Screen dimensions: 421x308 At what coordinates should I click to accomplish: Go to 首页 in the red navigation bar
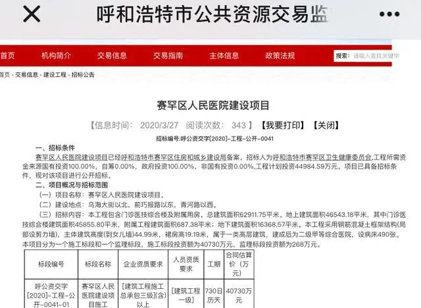click(7, 55)
